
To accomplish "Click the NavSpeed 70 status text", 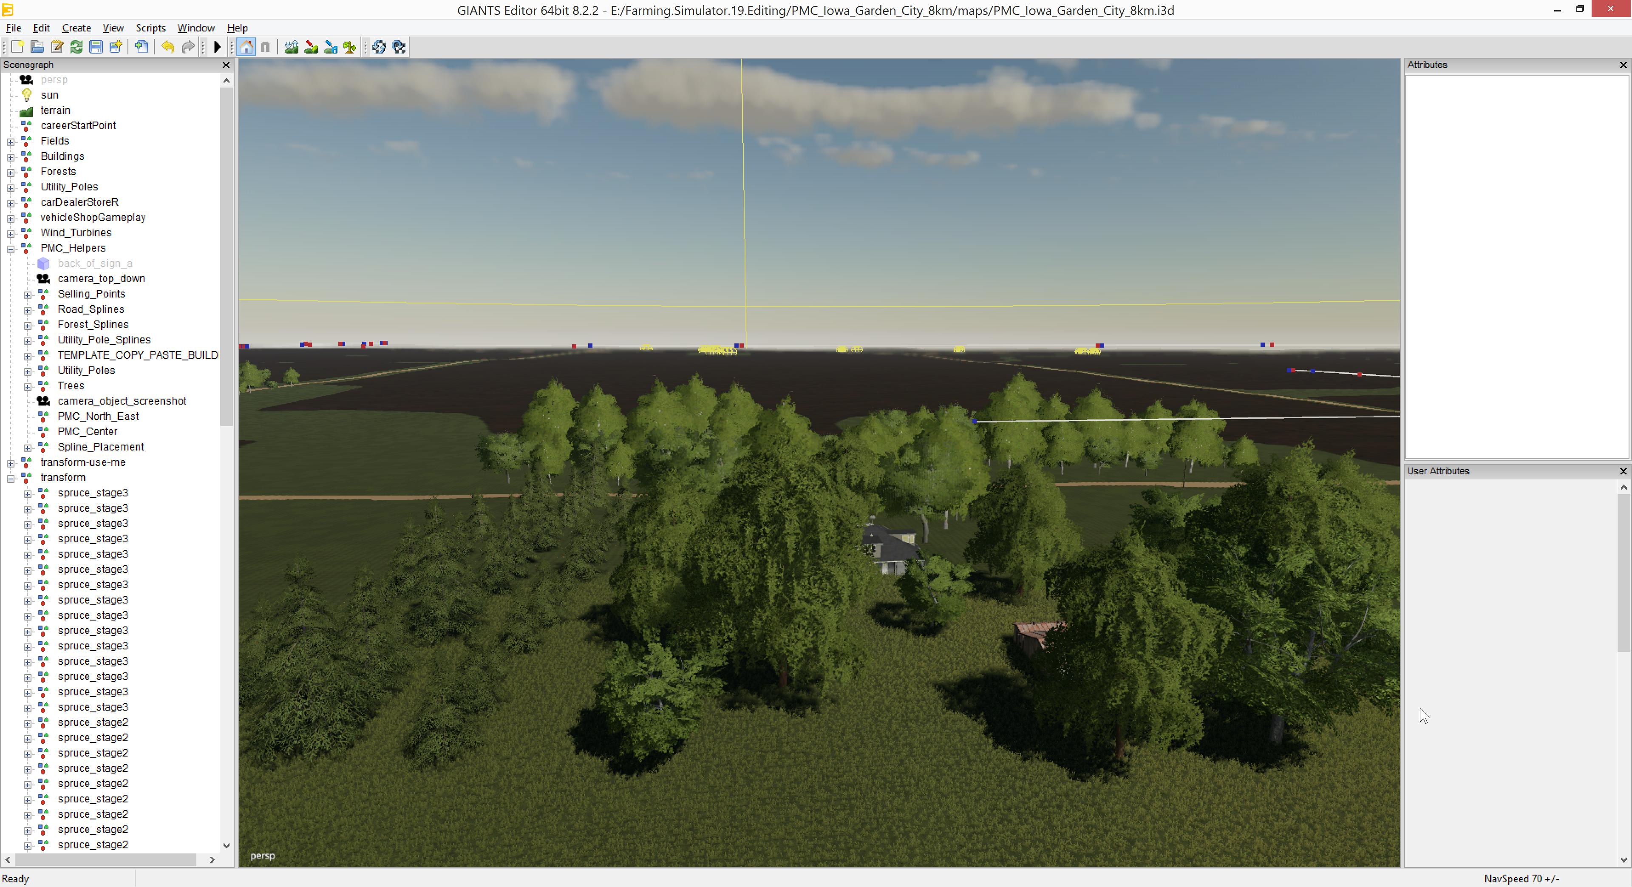I will pos(1521,879).
